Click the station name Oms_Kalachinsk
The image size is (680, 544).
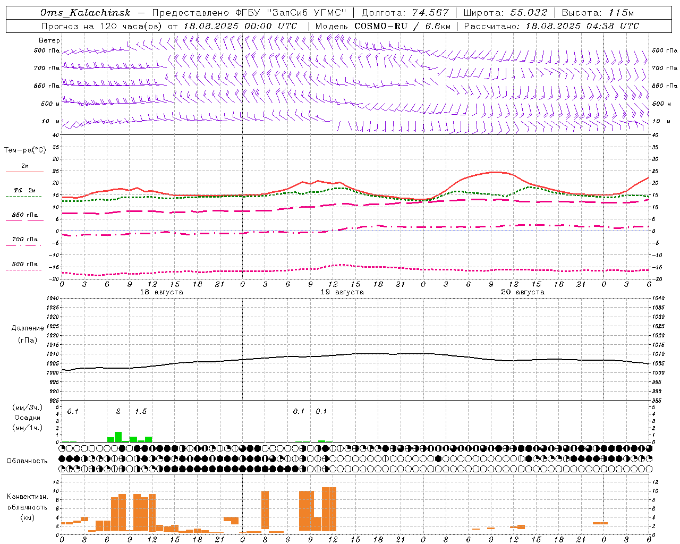(86, 13)
